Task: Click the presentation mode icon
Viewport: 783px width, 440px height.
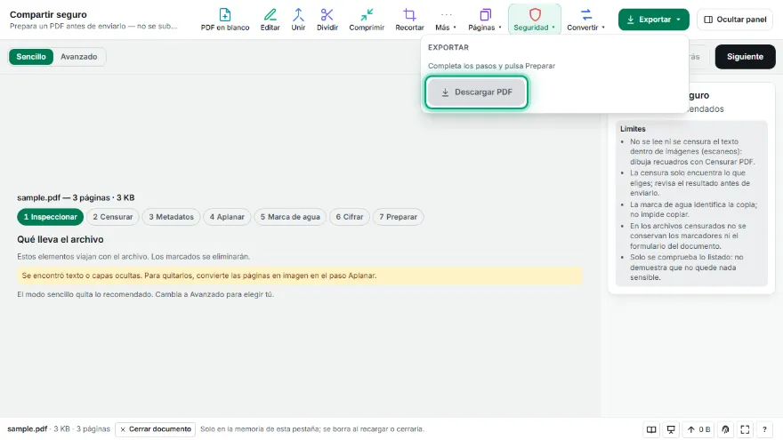Action: coord(671,429)
